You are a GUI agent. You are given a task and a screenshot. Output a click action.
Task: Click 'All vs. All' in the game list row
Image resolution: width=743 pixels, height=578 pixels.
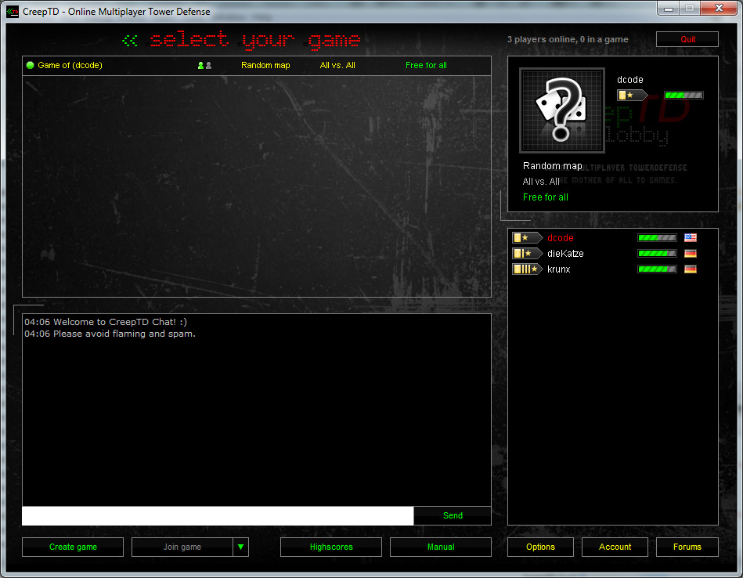click(x=337, y=66)
